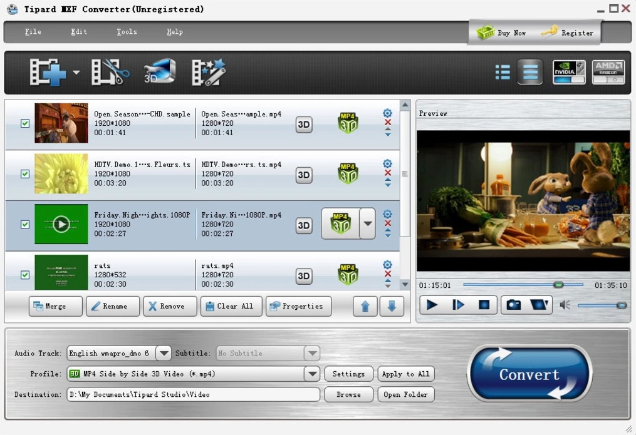This screenshot has height=435, width=636.
Task: Click the preview playback progress slider
Action: pos(523,285)
